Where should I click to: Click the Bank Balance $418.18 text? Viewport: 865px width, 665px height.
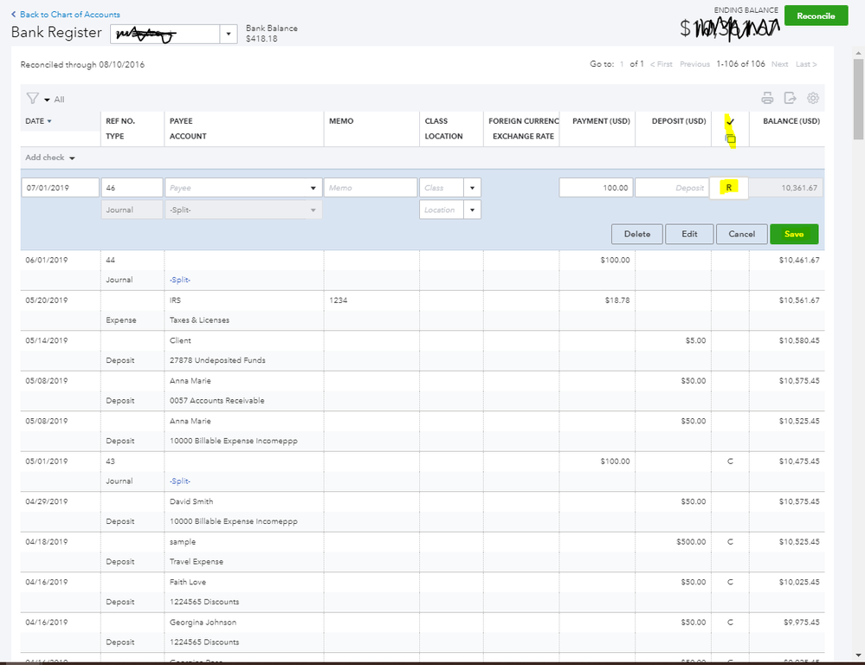click(271, 33)
